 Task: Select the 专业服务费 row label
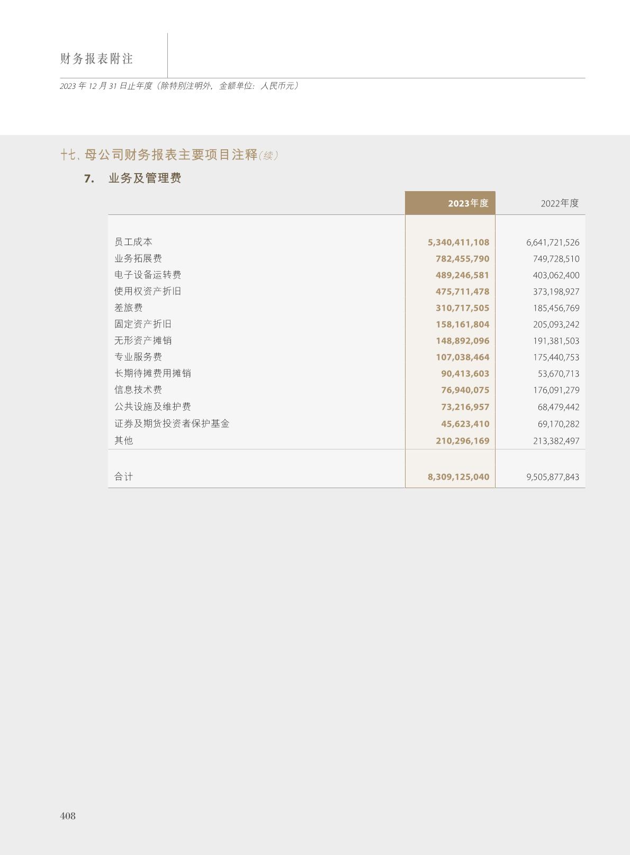(138, 357)
